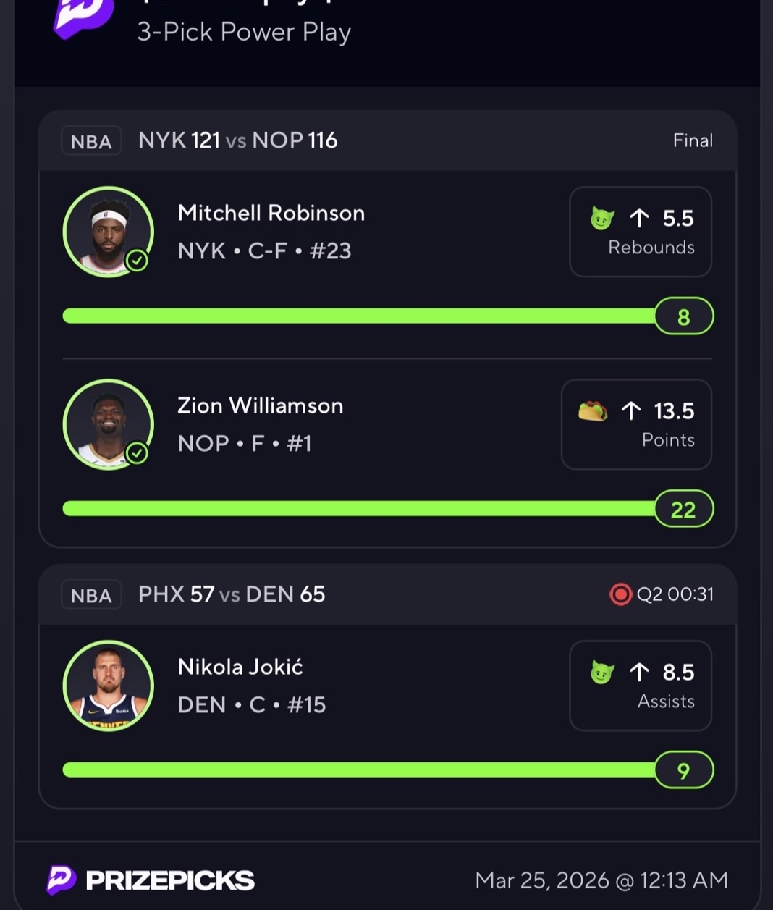Select the Nikola Jokić player name
Screen dimensions: 773x910
point(240,667)
